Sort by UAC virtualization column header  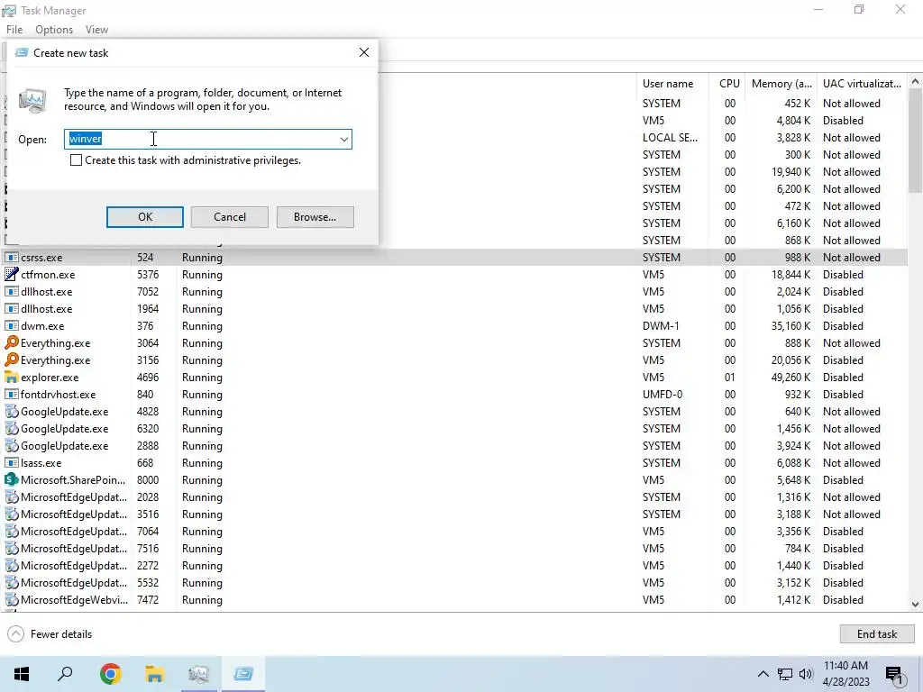pos(862,84)
